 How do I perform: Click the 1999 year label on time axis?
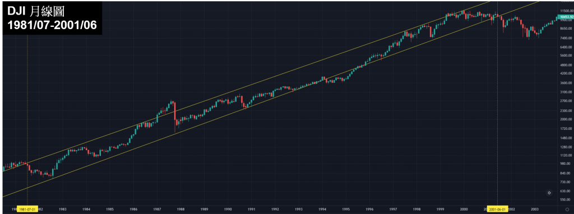tap(441, 210)
